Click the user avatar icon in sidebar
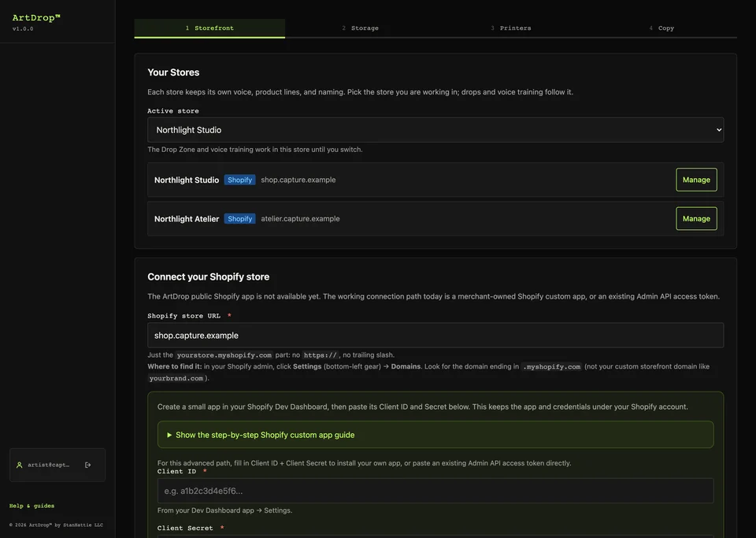 [x=19, y=465]
